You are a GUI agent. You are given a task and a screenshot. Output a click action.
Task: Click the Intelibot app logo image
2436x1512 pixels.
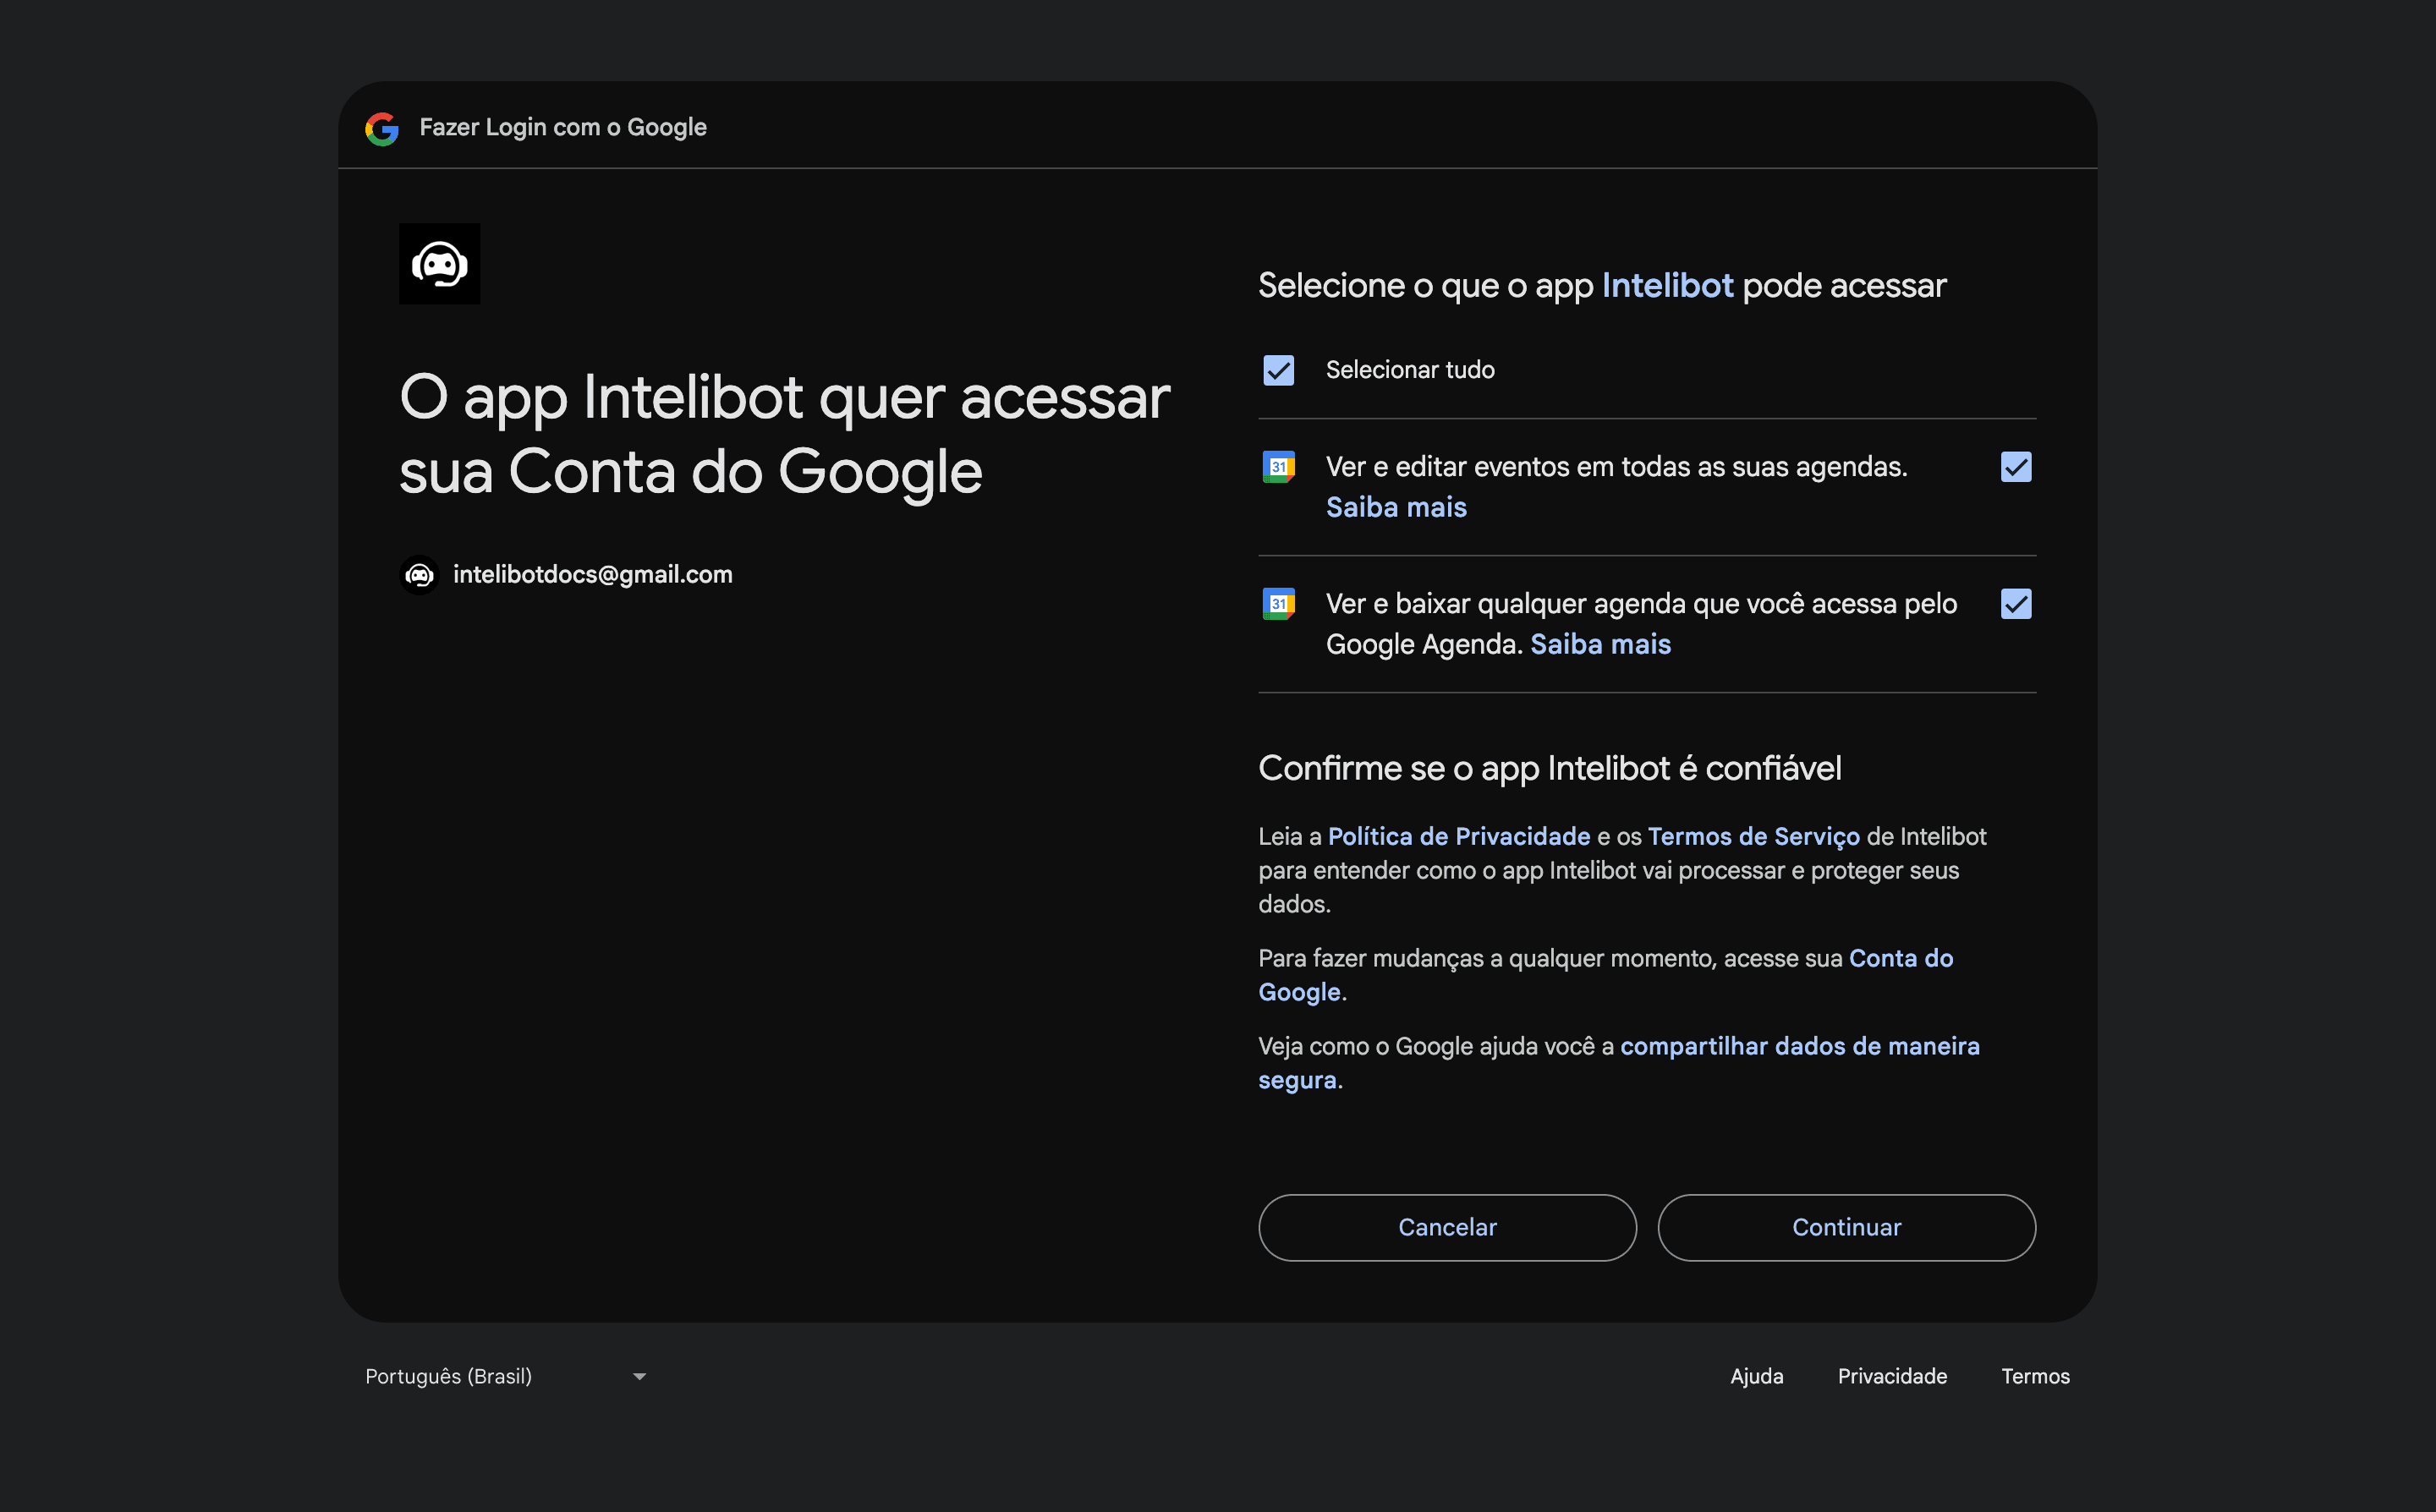click(x=440, y=264)
